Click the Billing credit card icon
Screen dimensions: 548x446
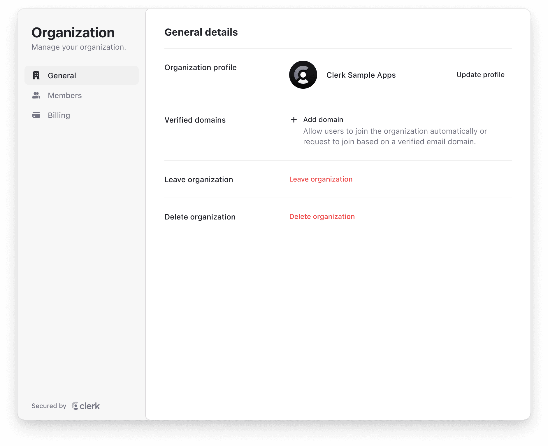point(36,115)
